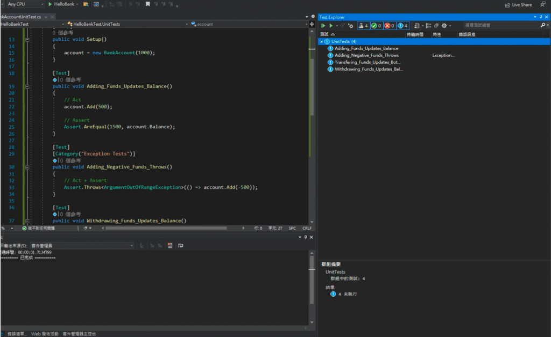
Task: Open the HelloBankTest.UnitTests class dropdown
Action: pyautogui.click(x=128, y=24)
